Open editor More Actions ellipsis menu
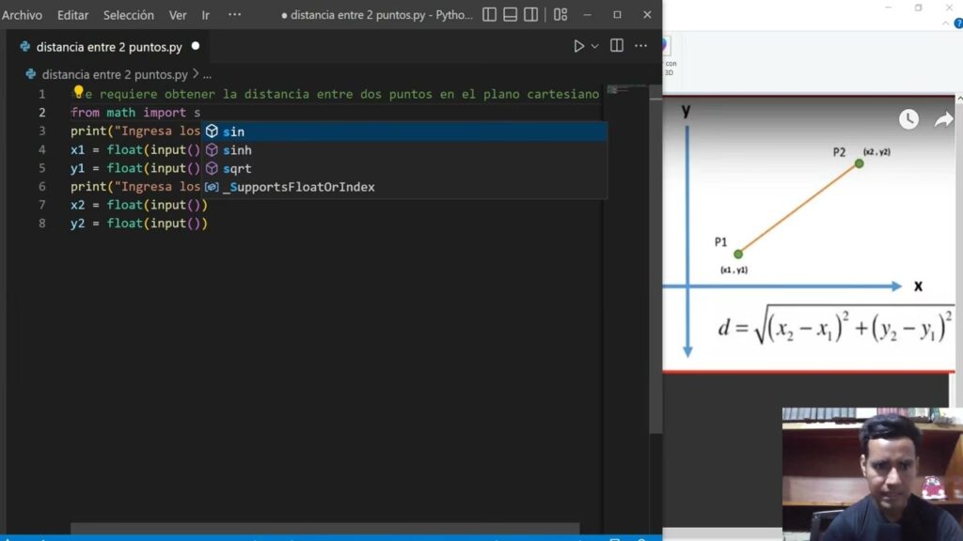The width and height of the screenshot is (963, 541). coord(640,46)
